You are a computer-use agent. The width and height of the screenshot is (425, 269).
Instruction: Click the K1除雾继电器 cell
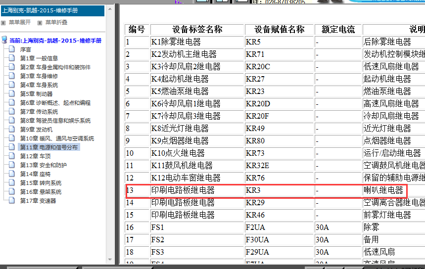[197, 42]
